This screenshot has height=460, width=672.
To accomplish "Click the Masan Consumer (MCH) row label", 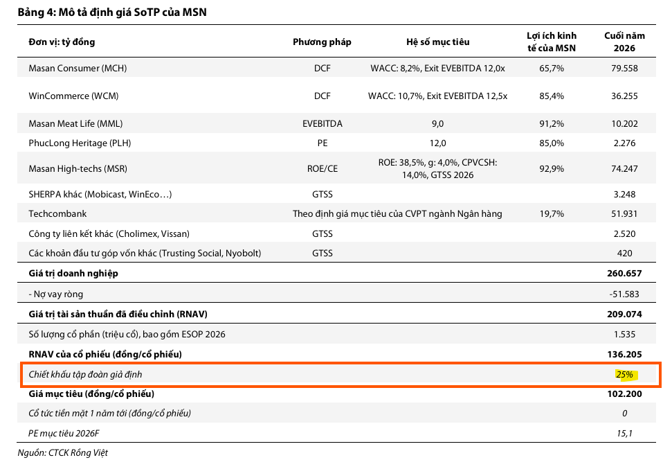I will (78, 68).
